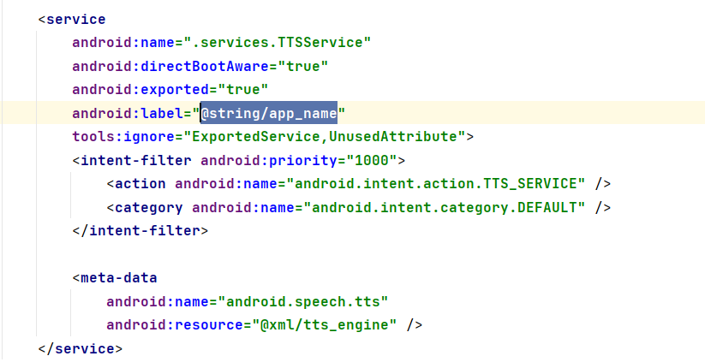Click the highlighted @string/app_name value
Screen dimensions: 705x362
[269, 113]
